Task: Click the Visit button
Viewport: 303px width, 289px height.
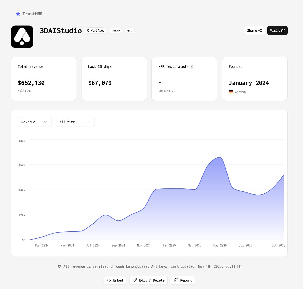Action: click(277, 31)
